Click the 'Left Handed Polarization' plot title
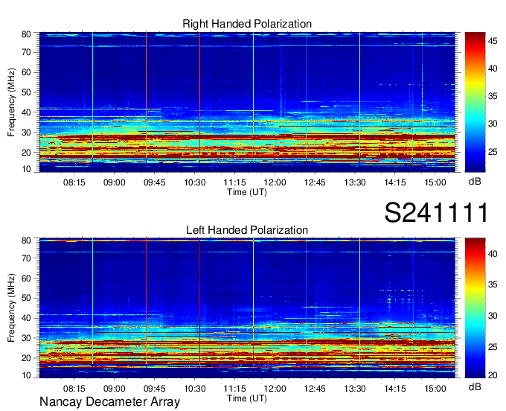Image resolution: width=506 pixels, height=411 pixels. click(247, 230)
